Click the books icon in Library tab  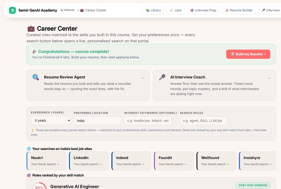148,10
